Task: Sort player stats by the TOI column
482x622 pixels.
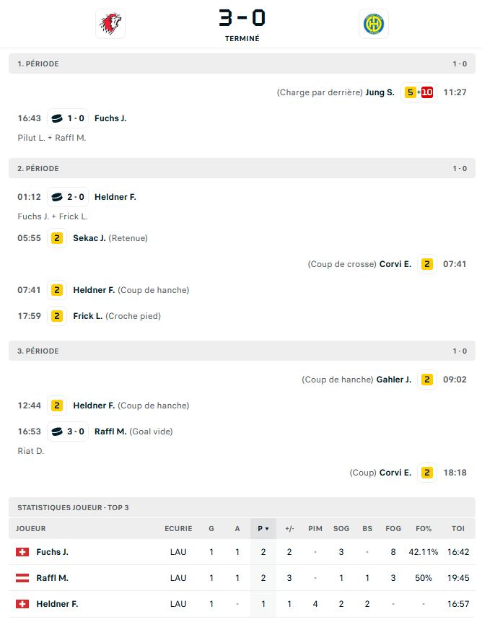Action: pos(457,529)
